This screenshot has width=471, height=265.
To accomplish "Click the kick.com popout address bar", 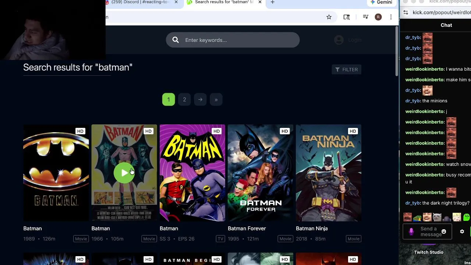I will click(x=442, y=13).
